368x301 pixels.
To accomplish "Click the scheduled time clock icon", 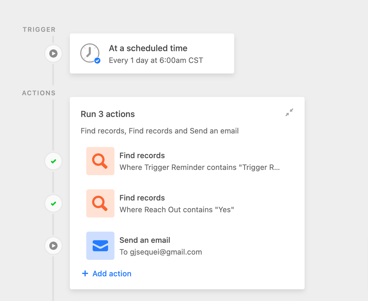I will click(90, 53).
